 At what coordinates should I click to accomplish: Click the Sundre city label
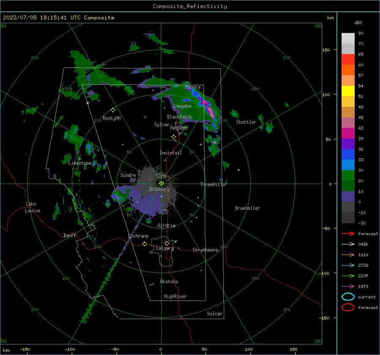click(x=128, y=175)
